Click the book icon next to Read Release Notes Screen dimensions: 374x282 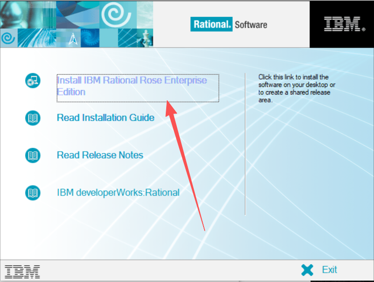(33, 155)
